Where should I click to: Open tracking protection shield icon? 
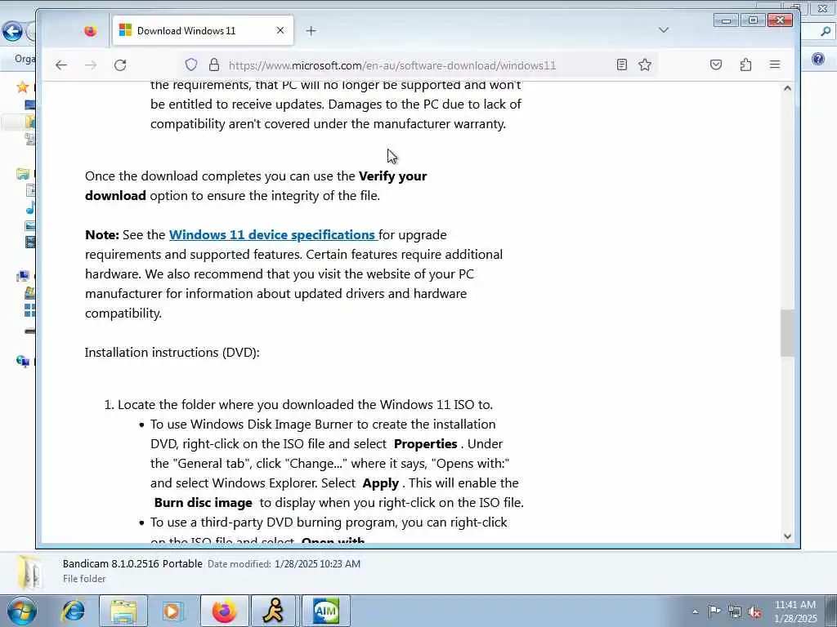pyautogui.click(x=191, y=65)
